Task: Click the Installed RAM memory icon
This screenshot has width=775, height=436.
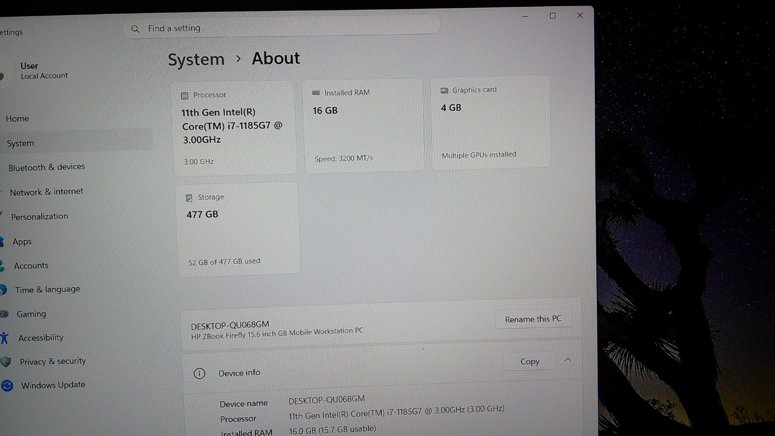Action: tap(316, 93)
